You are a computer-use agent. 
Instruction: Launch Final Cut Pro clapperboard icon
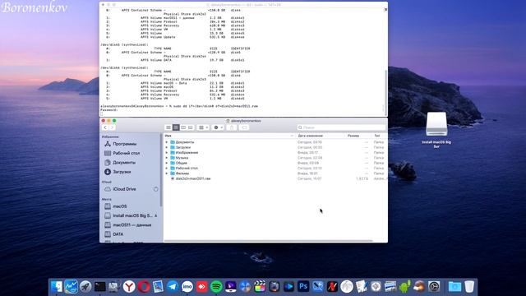point(260,287)
